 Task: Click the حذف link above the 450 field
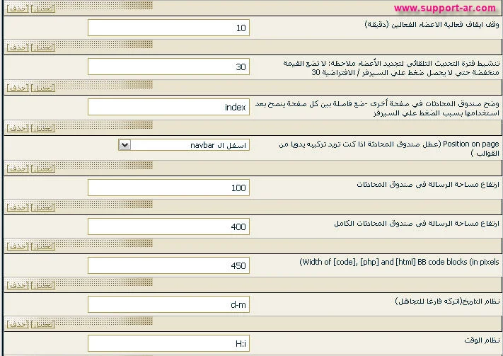coord(18,246)
